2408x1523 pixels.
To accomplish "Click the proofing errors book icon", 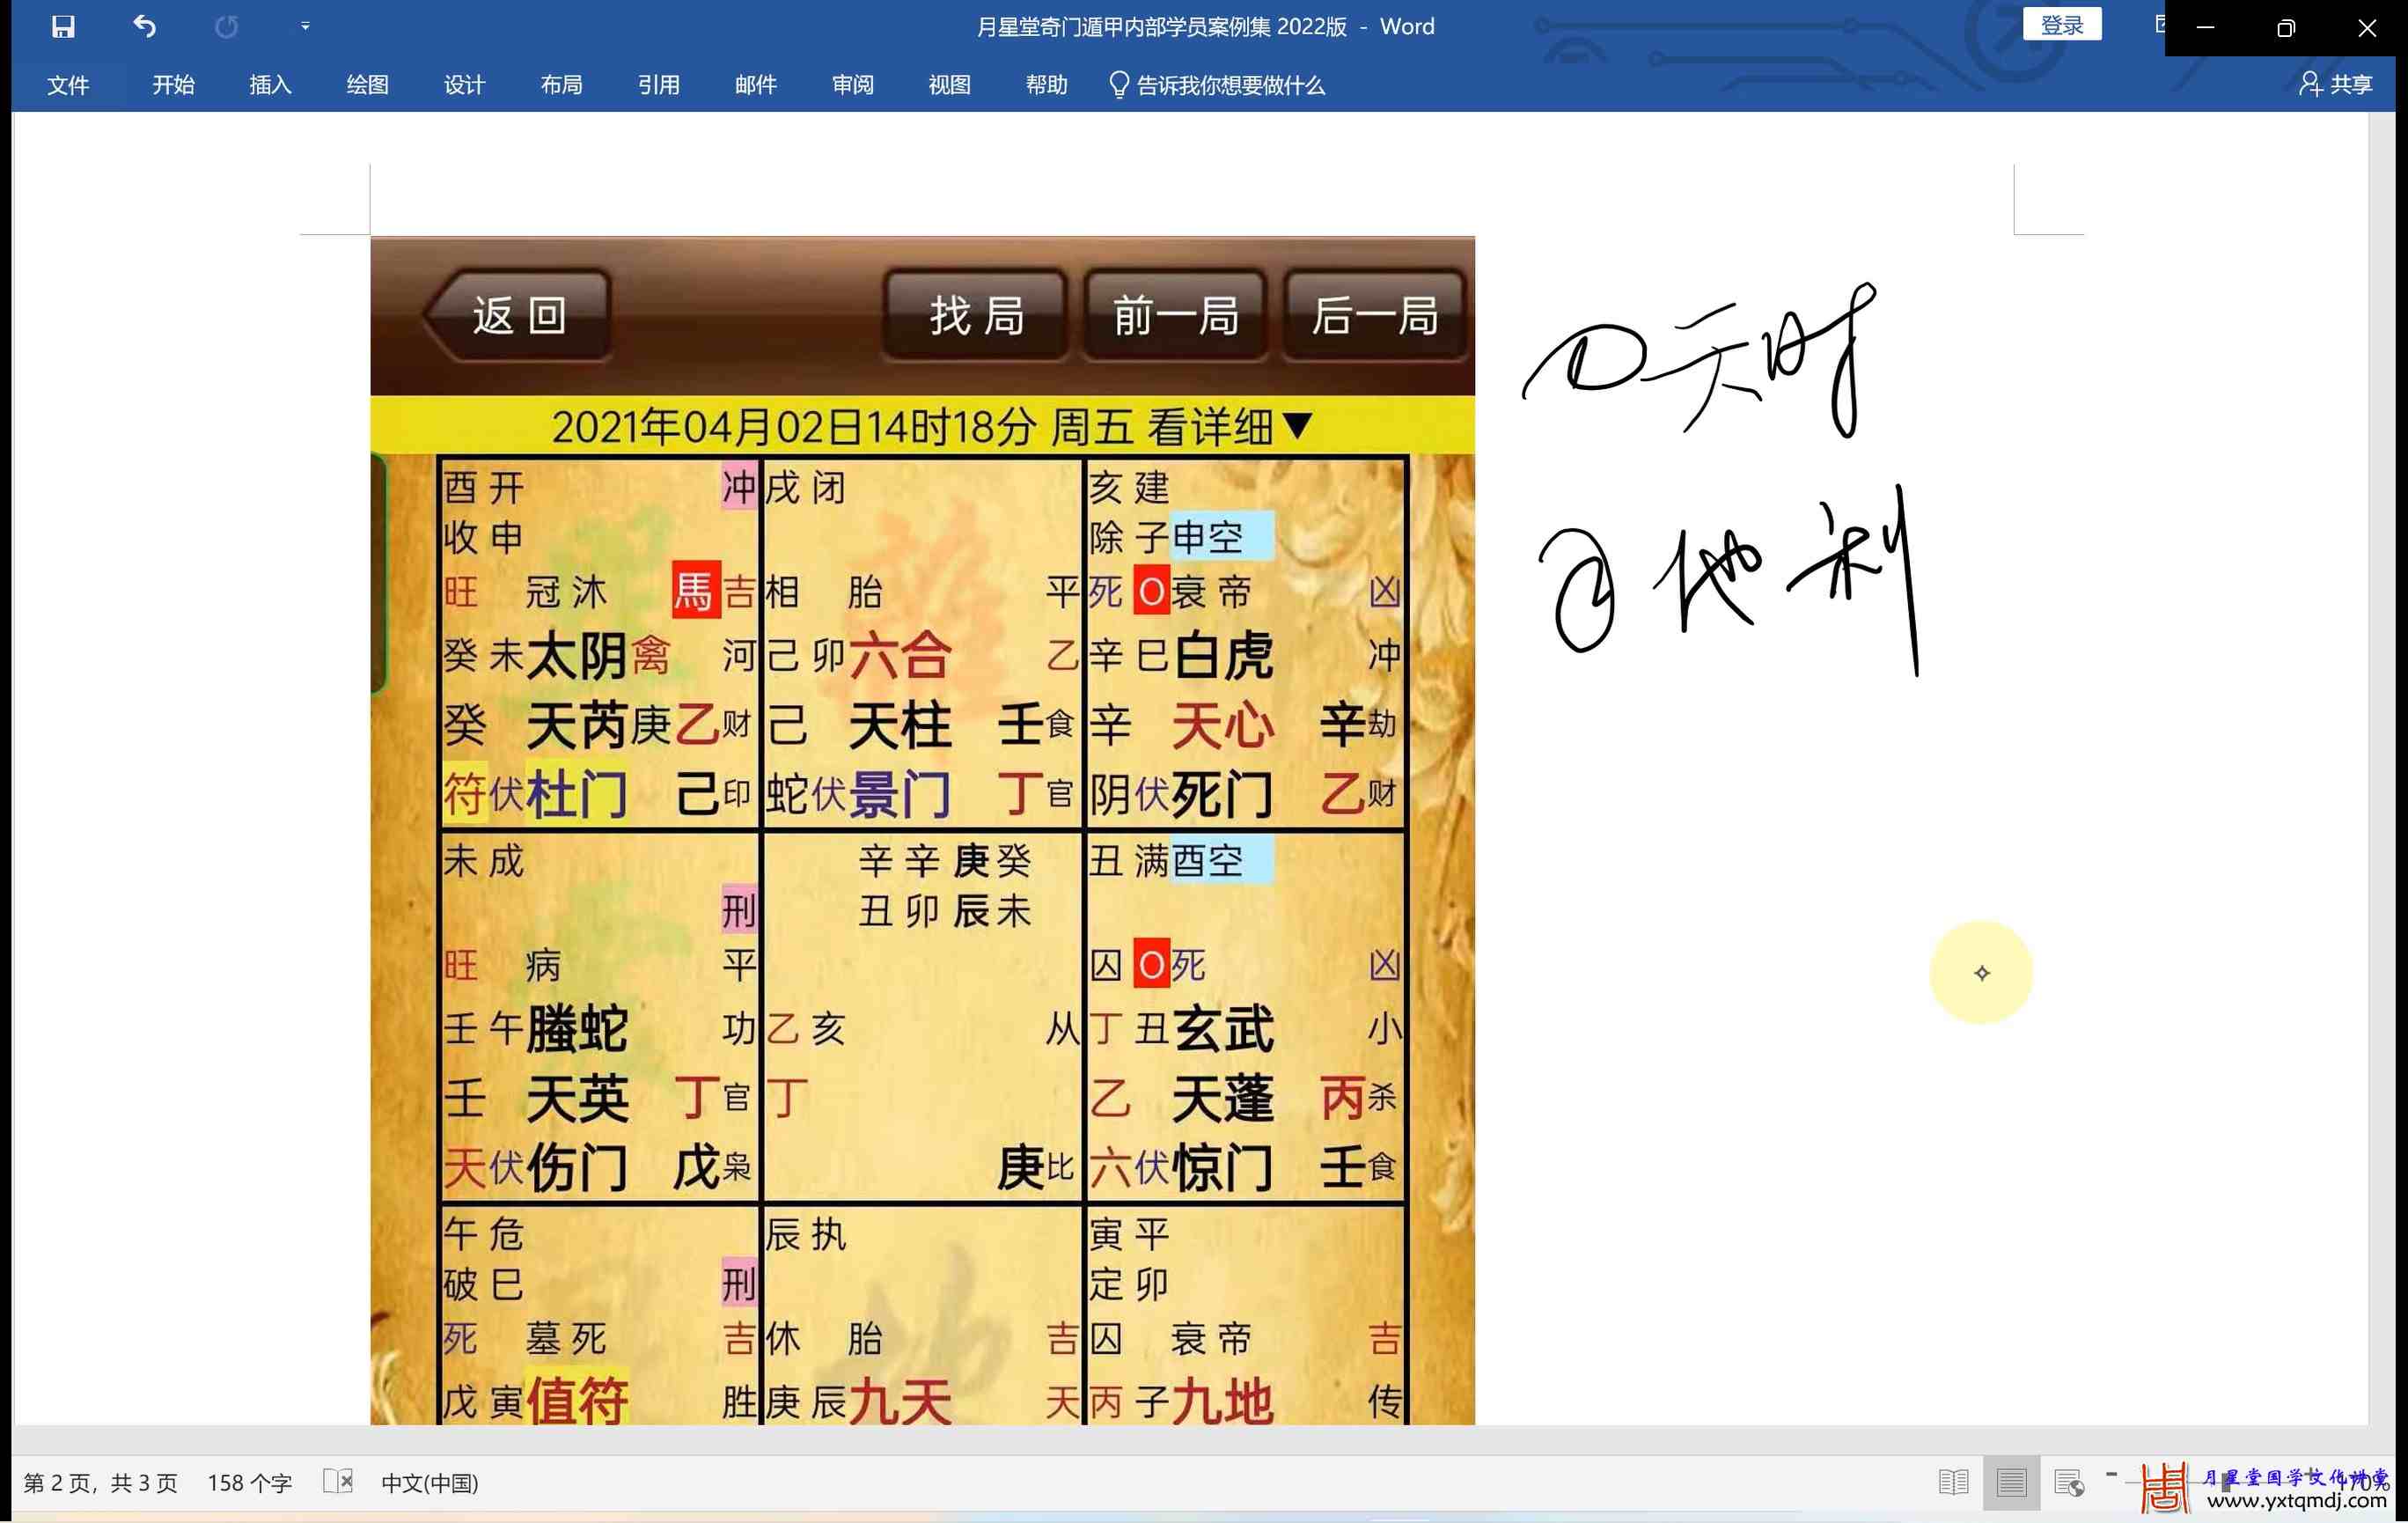I will click(338, 1482).
